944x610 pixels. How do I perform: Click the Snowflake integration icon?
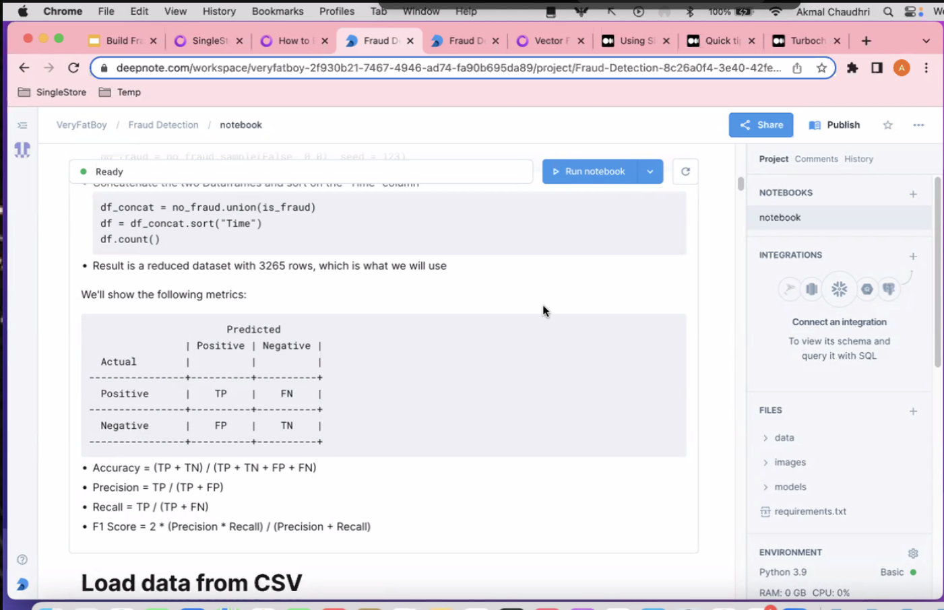click(x=839, y=290)
